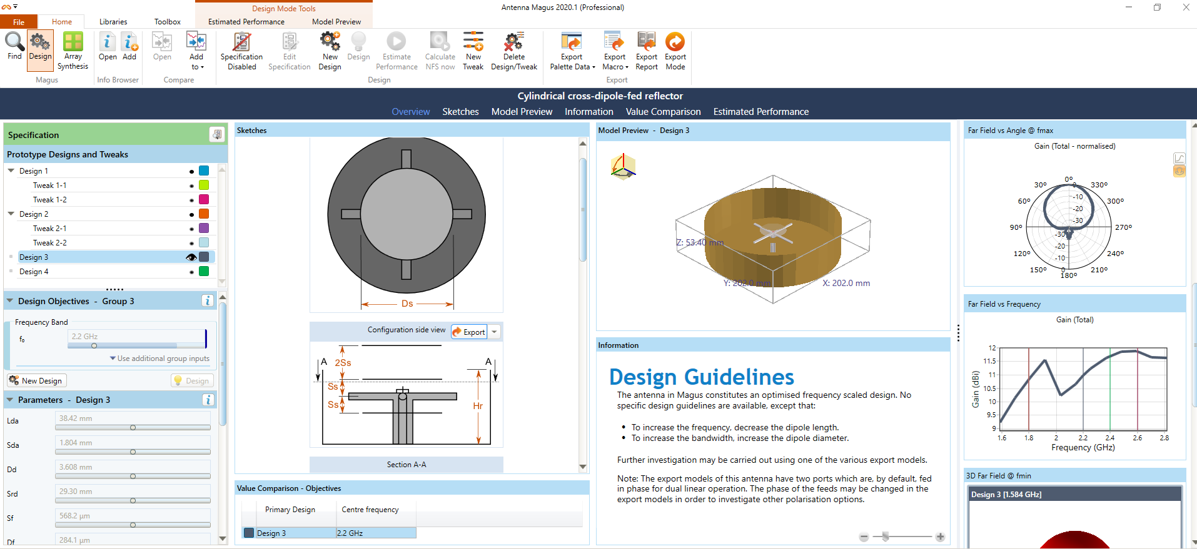Click Export button in Configuration side view

coord(469,332)
